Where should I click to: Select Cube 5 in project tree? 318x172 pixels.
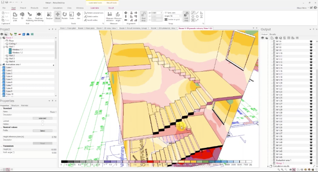(9, 79)
